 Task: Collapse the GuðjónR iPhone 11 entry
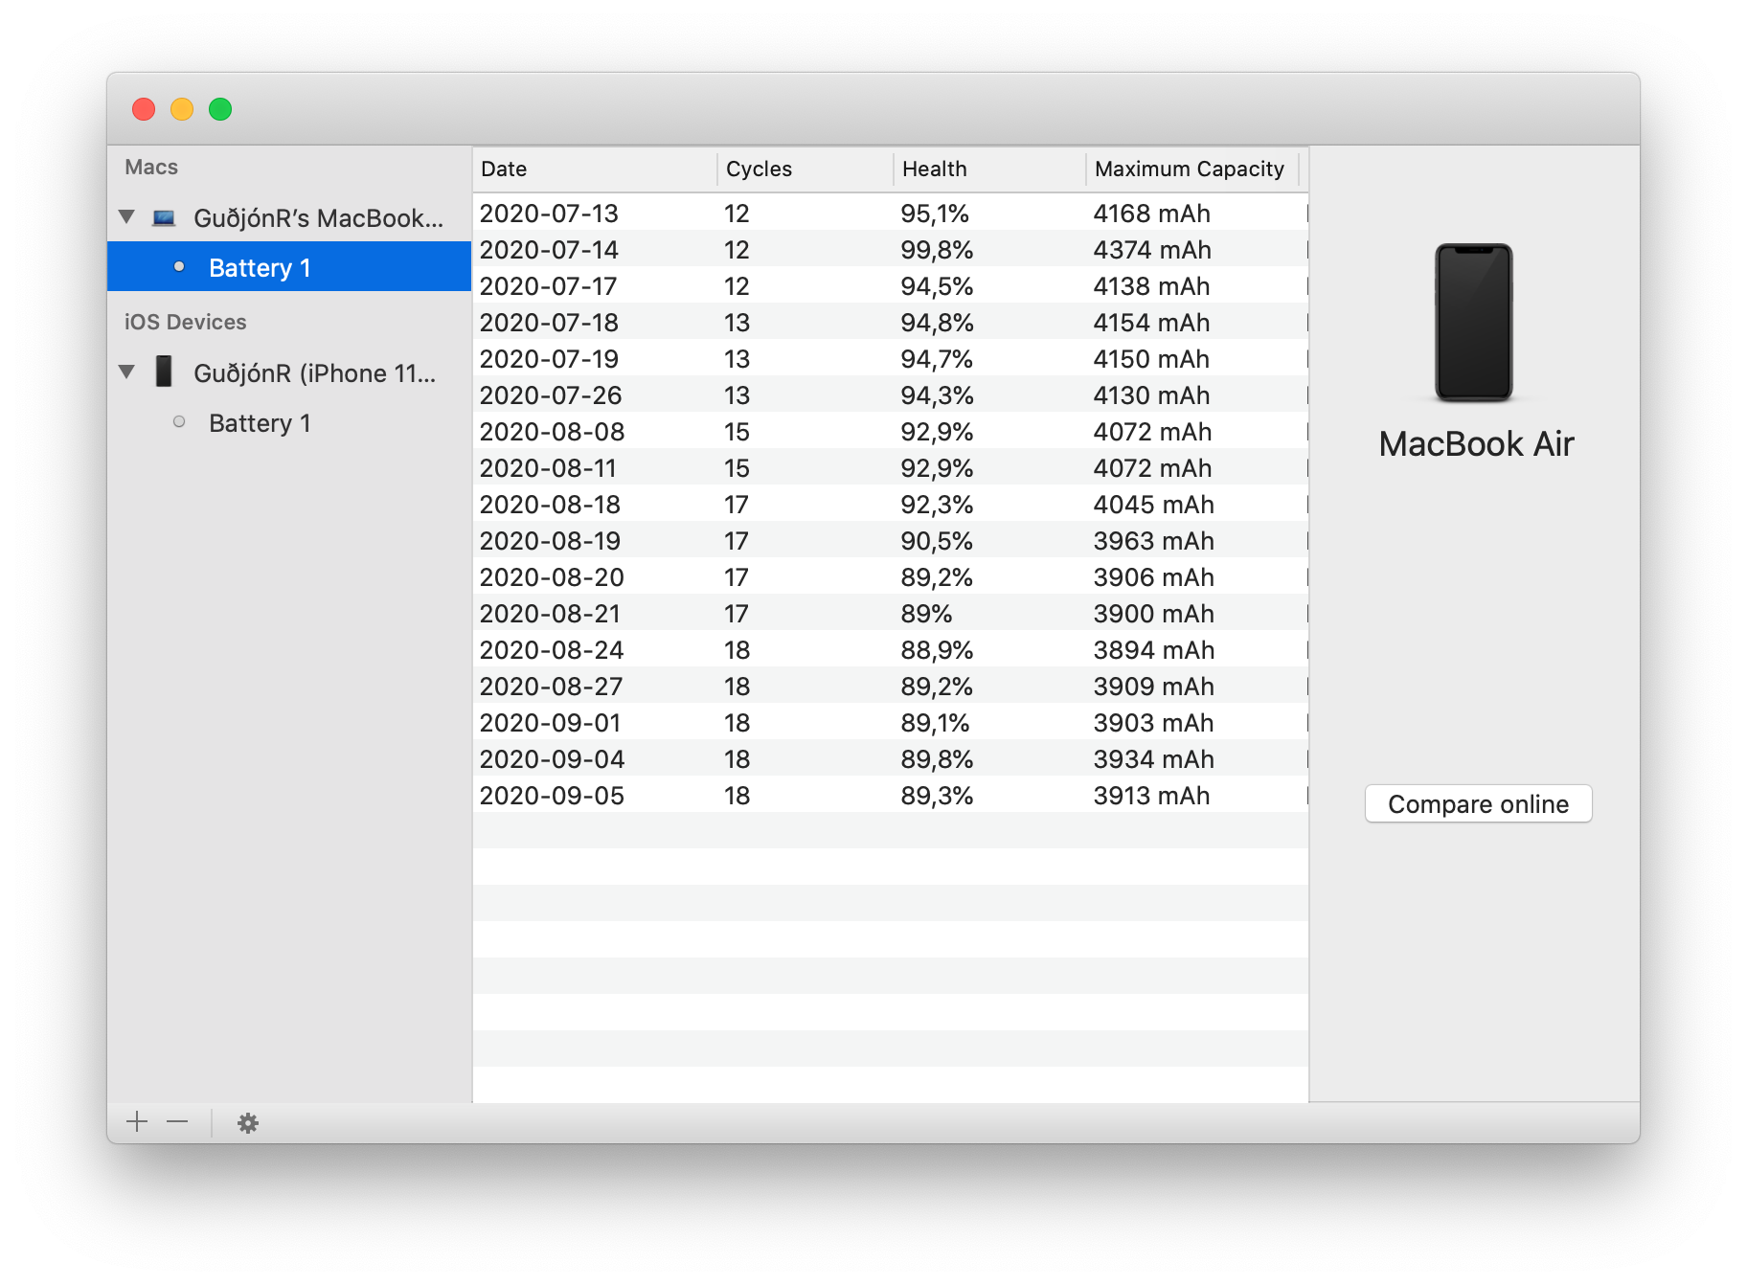[x=127, y=371]
